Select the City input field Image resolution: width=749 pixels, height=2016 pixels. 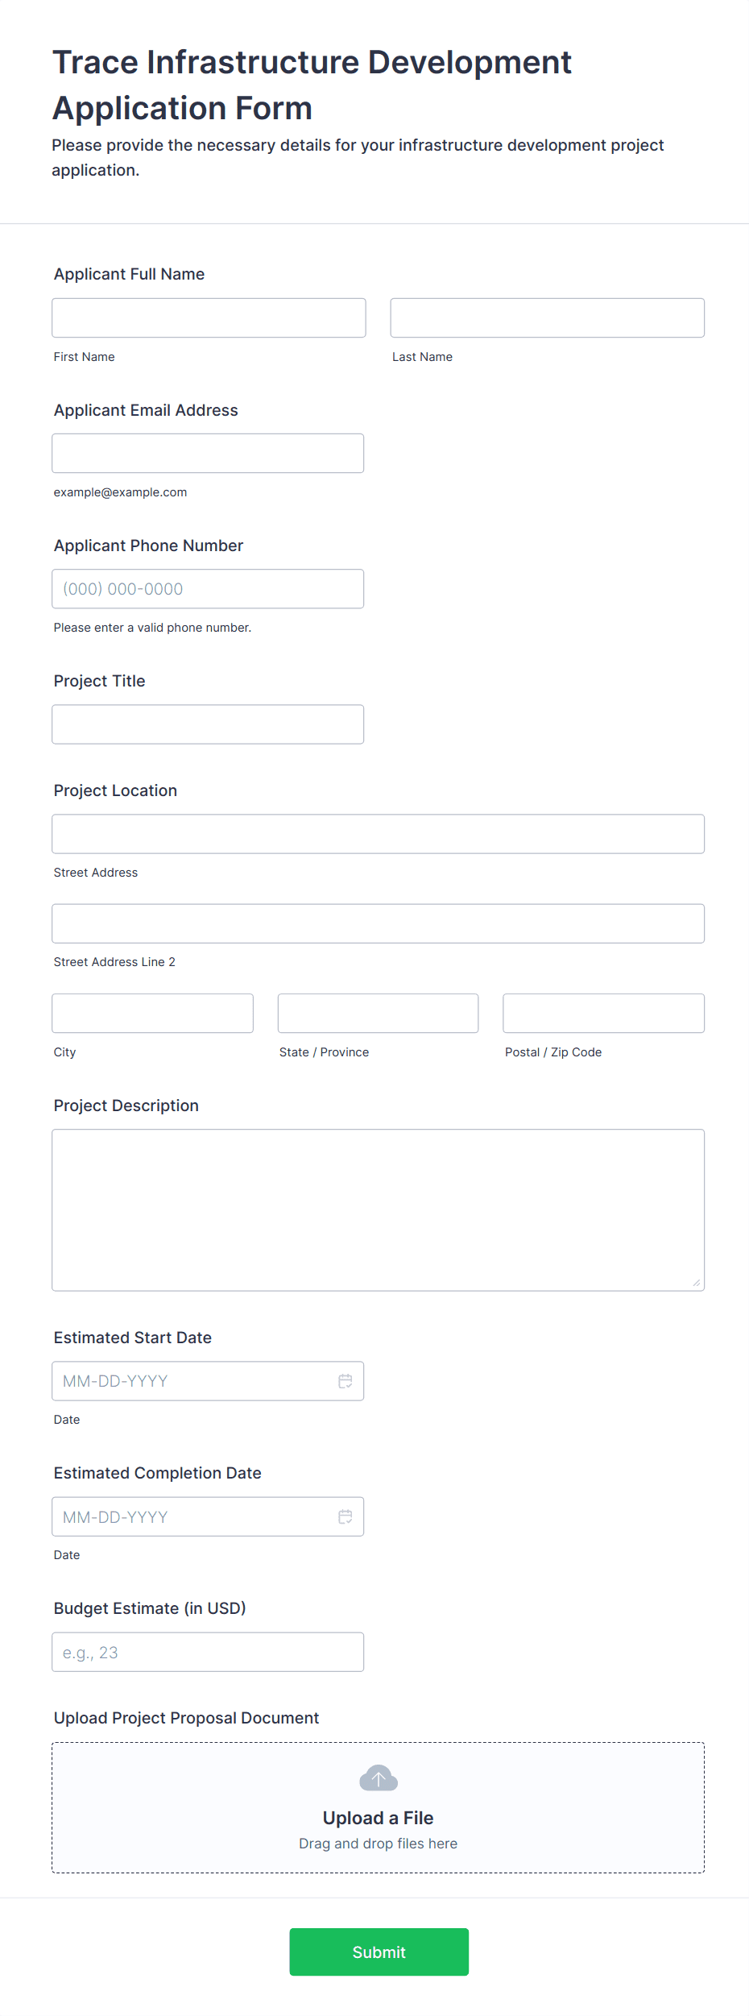click(152, 1013)
